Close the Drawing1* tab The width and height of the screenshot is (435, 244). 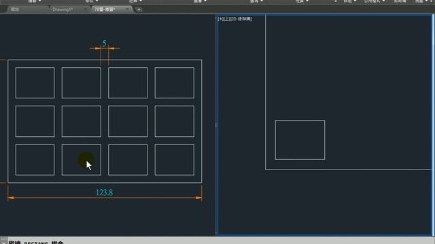point(85,9)
